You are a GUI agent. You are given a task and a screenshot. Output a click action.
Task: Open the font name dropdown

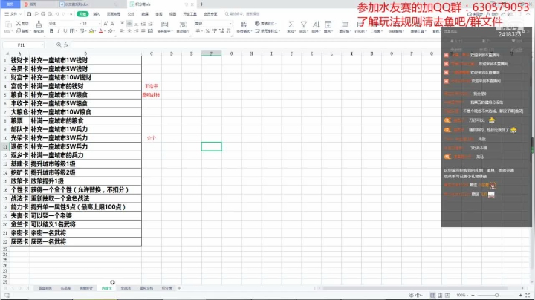(80, 24)
